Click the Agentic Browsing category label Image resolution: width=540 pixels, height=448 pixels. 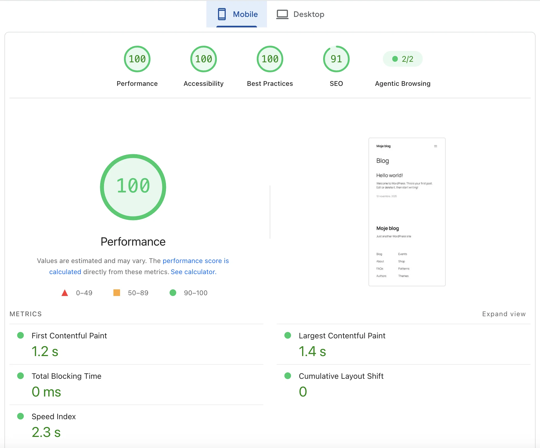(x=403, y=84)
